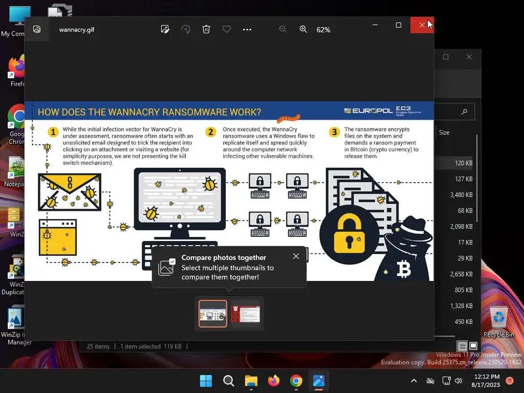The width and height of the screenshot is (524, 393).
Task: Select the WinZip Duplicate desktop shortcut
Action: tap(13, 275)
